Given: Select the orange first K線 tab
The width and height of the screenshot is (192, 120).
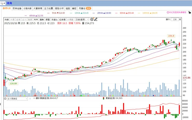Looking at the screenshot, I should click(x=7, y=8).
